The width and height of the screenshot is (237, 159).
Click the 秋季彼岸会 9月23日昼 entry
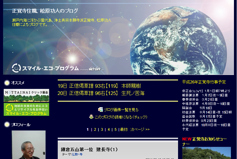tap(200, 120)
